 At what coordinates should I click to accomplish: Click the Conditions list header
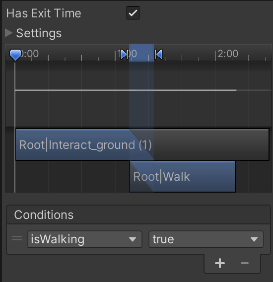(x=138, y=215)
